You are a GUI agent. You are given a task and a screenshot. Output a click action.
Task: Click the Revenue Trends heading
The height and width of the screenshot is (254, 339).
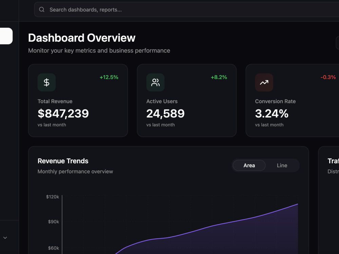(x=63, y=161)
